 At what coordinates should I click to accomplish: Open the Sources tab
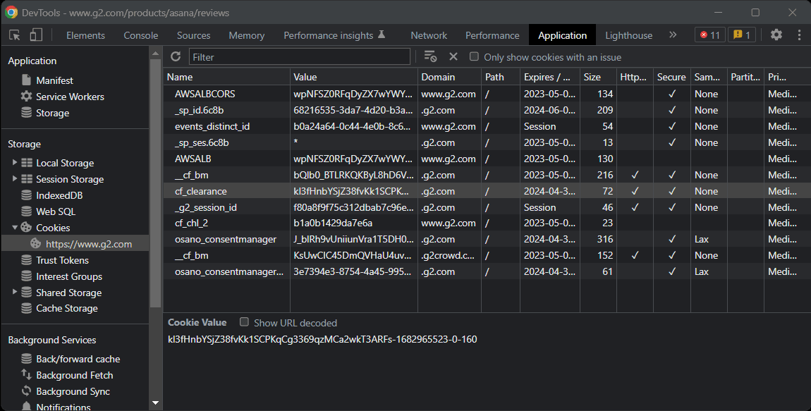(193, 35)
